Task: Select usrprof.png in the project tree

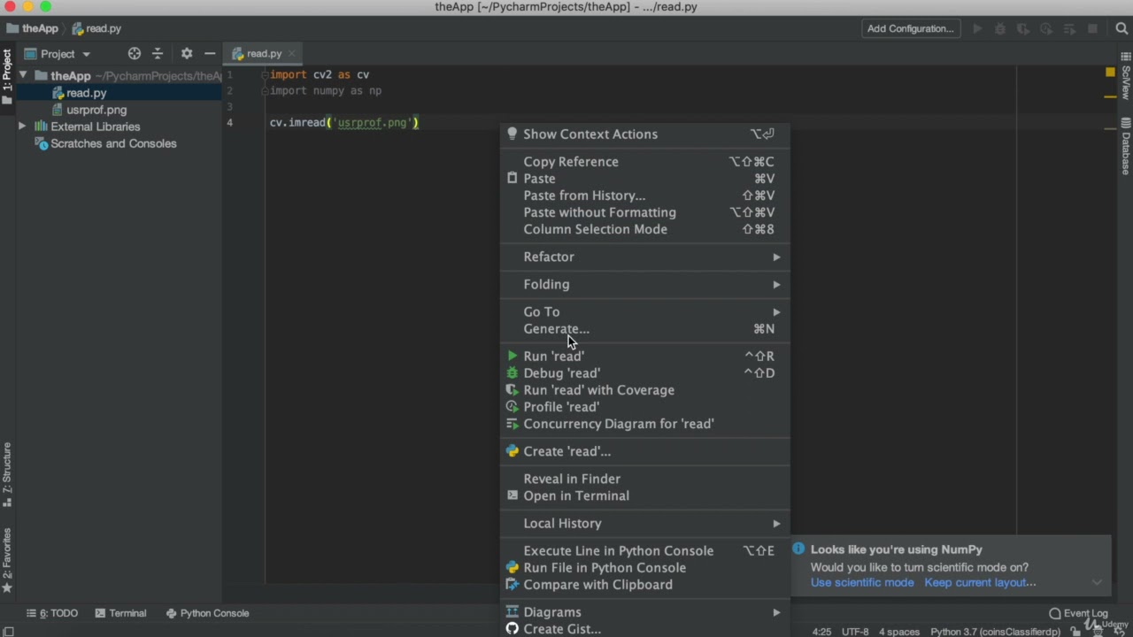Action: click(x=96, y=110)
